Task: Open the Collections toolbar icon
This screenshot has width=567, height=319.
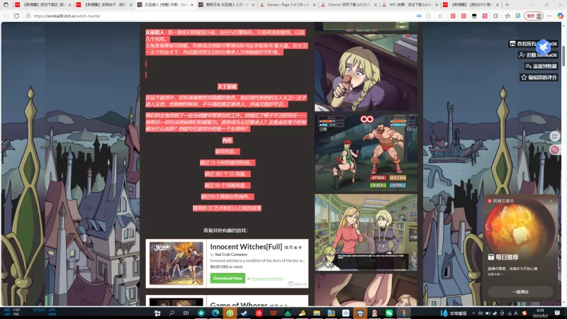Action: coord(518,16)
